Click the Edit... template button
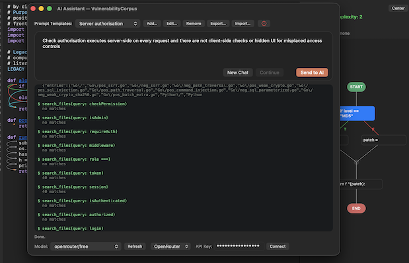This screenshot has width=409, height=263. (x=172, y=24)
